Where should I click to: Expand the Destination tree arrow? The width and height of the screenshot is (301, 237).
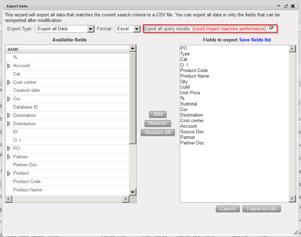(x=9, y=116)
